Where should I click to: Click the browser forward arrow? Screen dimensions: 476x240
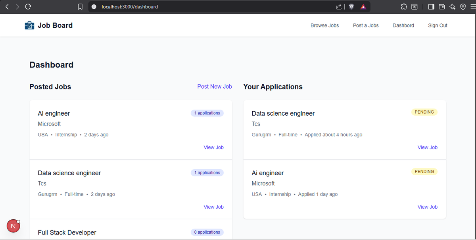(x=17, y=7)
